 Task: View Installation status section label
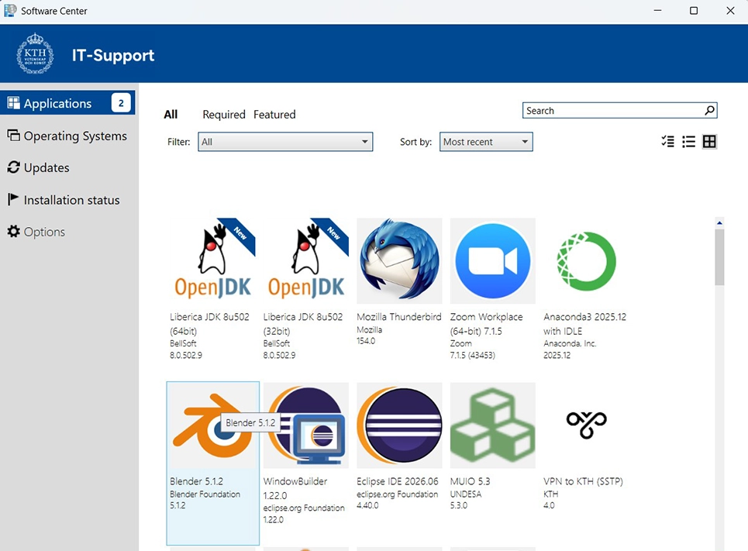coord(71,200)
